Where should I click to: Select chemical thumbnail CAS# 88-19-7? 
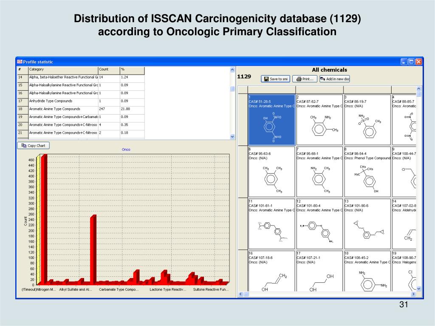pos(367,120)
